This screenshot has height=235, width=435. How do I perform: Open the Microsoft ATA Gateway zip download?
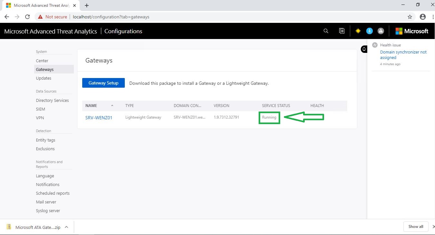(38, 227)
